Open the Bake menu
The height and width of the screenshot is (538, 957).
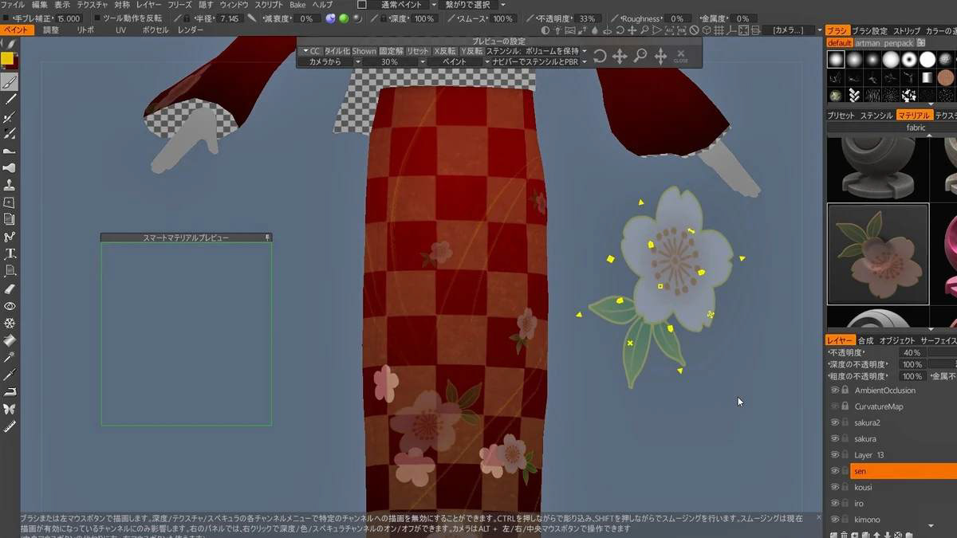(x=297, y=5)
